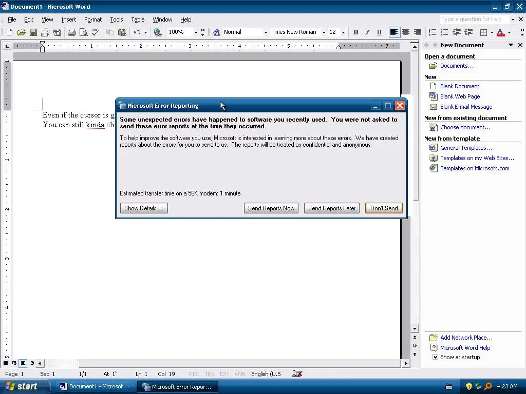
Task: Click the Undo arrow icon
Action: pyautogui.click(x=137, y=32)
